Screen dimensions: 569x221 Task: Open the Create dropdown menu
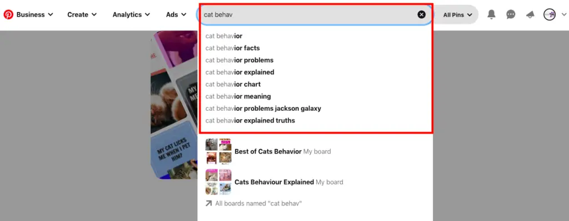coord(82,14)
